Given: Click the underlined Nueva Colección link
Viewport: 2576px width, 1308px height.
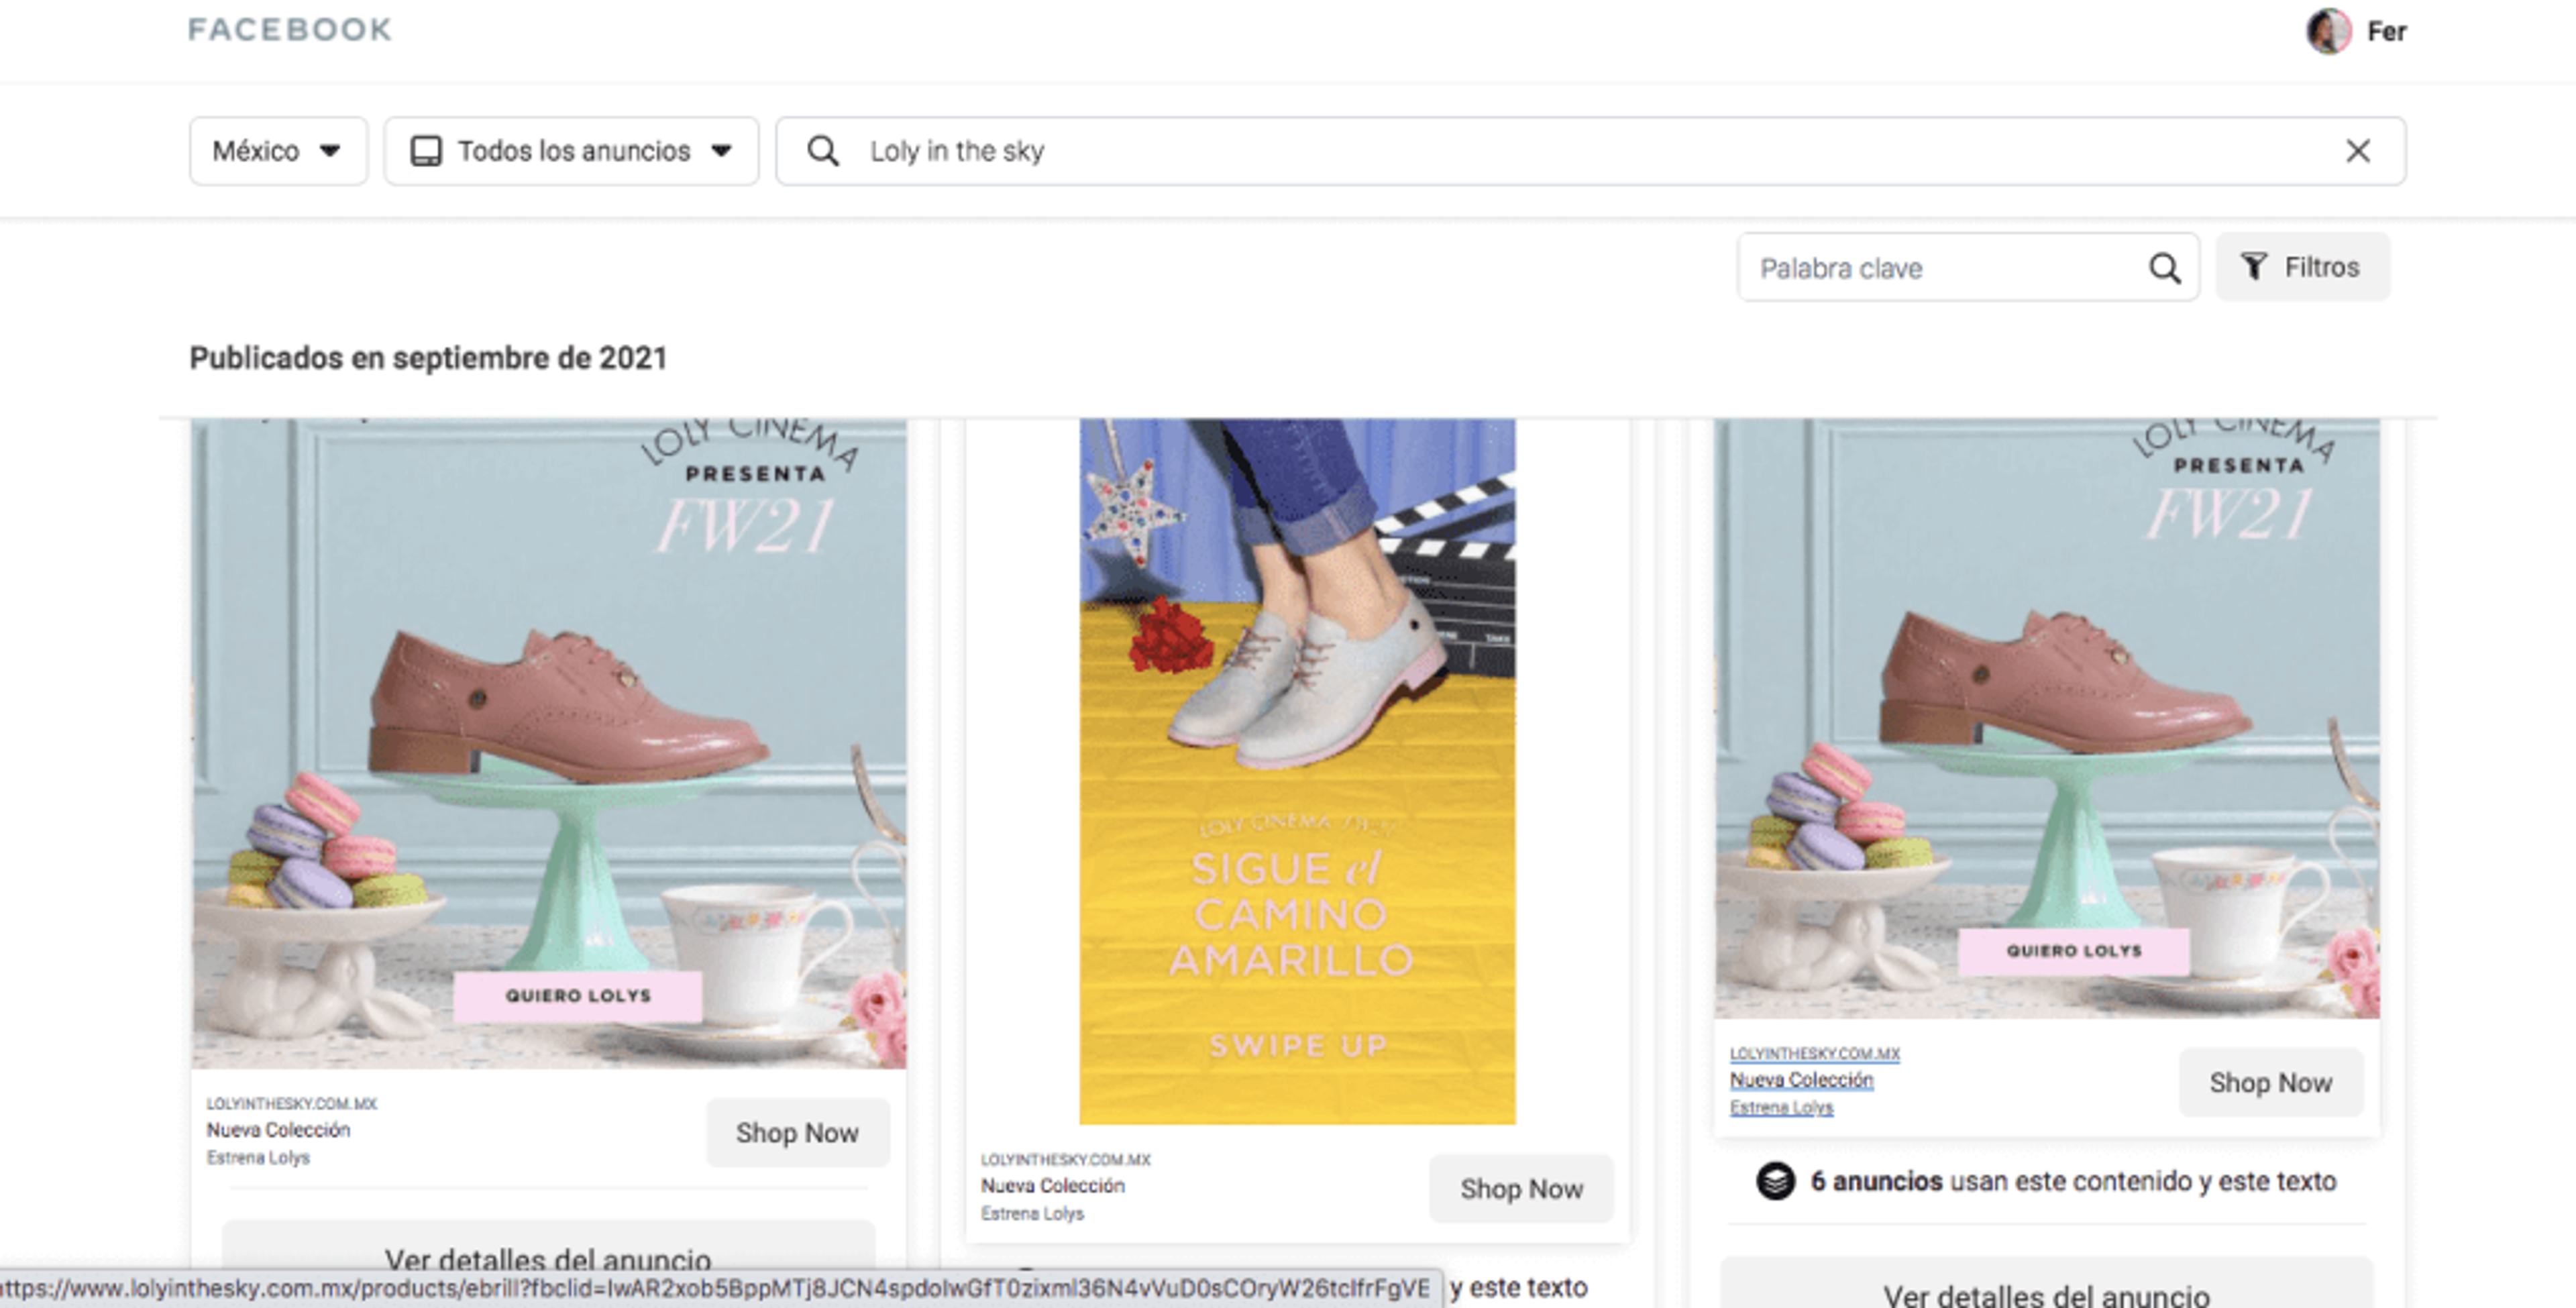Looking at the screenshot, I should (x=1801, y=1080).
